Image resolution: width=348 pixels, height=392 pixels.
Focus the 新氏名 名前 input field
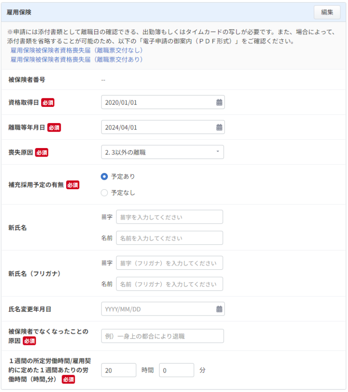pyautogui.click(x=169, y=238)
